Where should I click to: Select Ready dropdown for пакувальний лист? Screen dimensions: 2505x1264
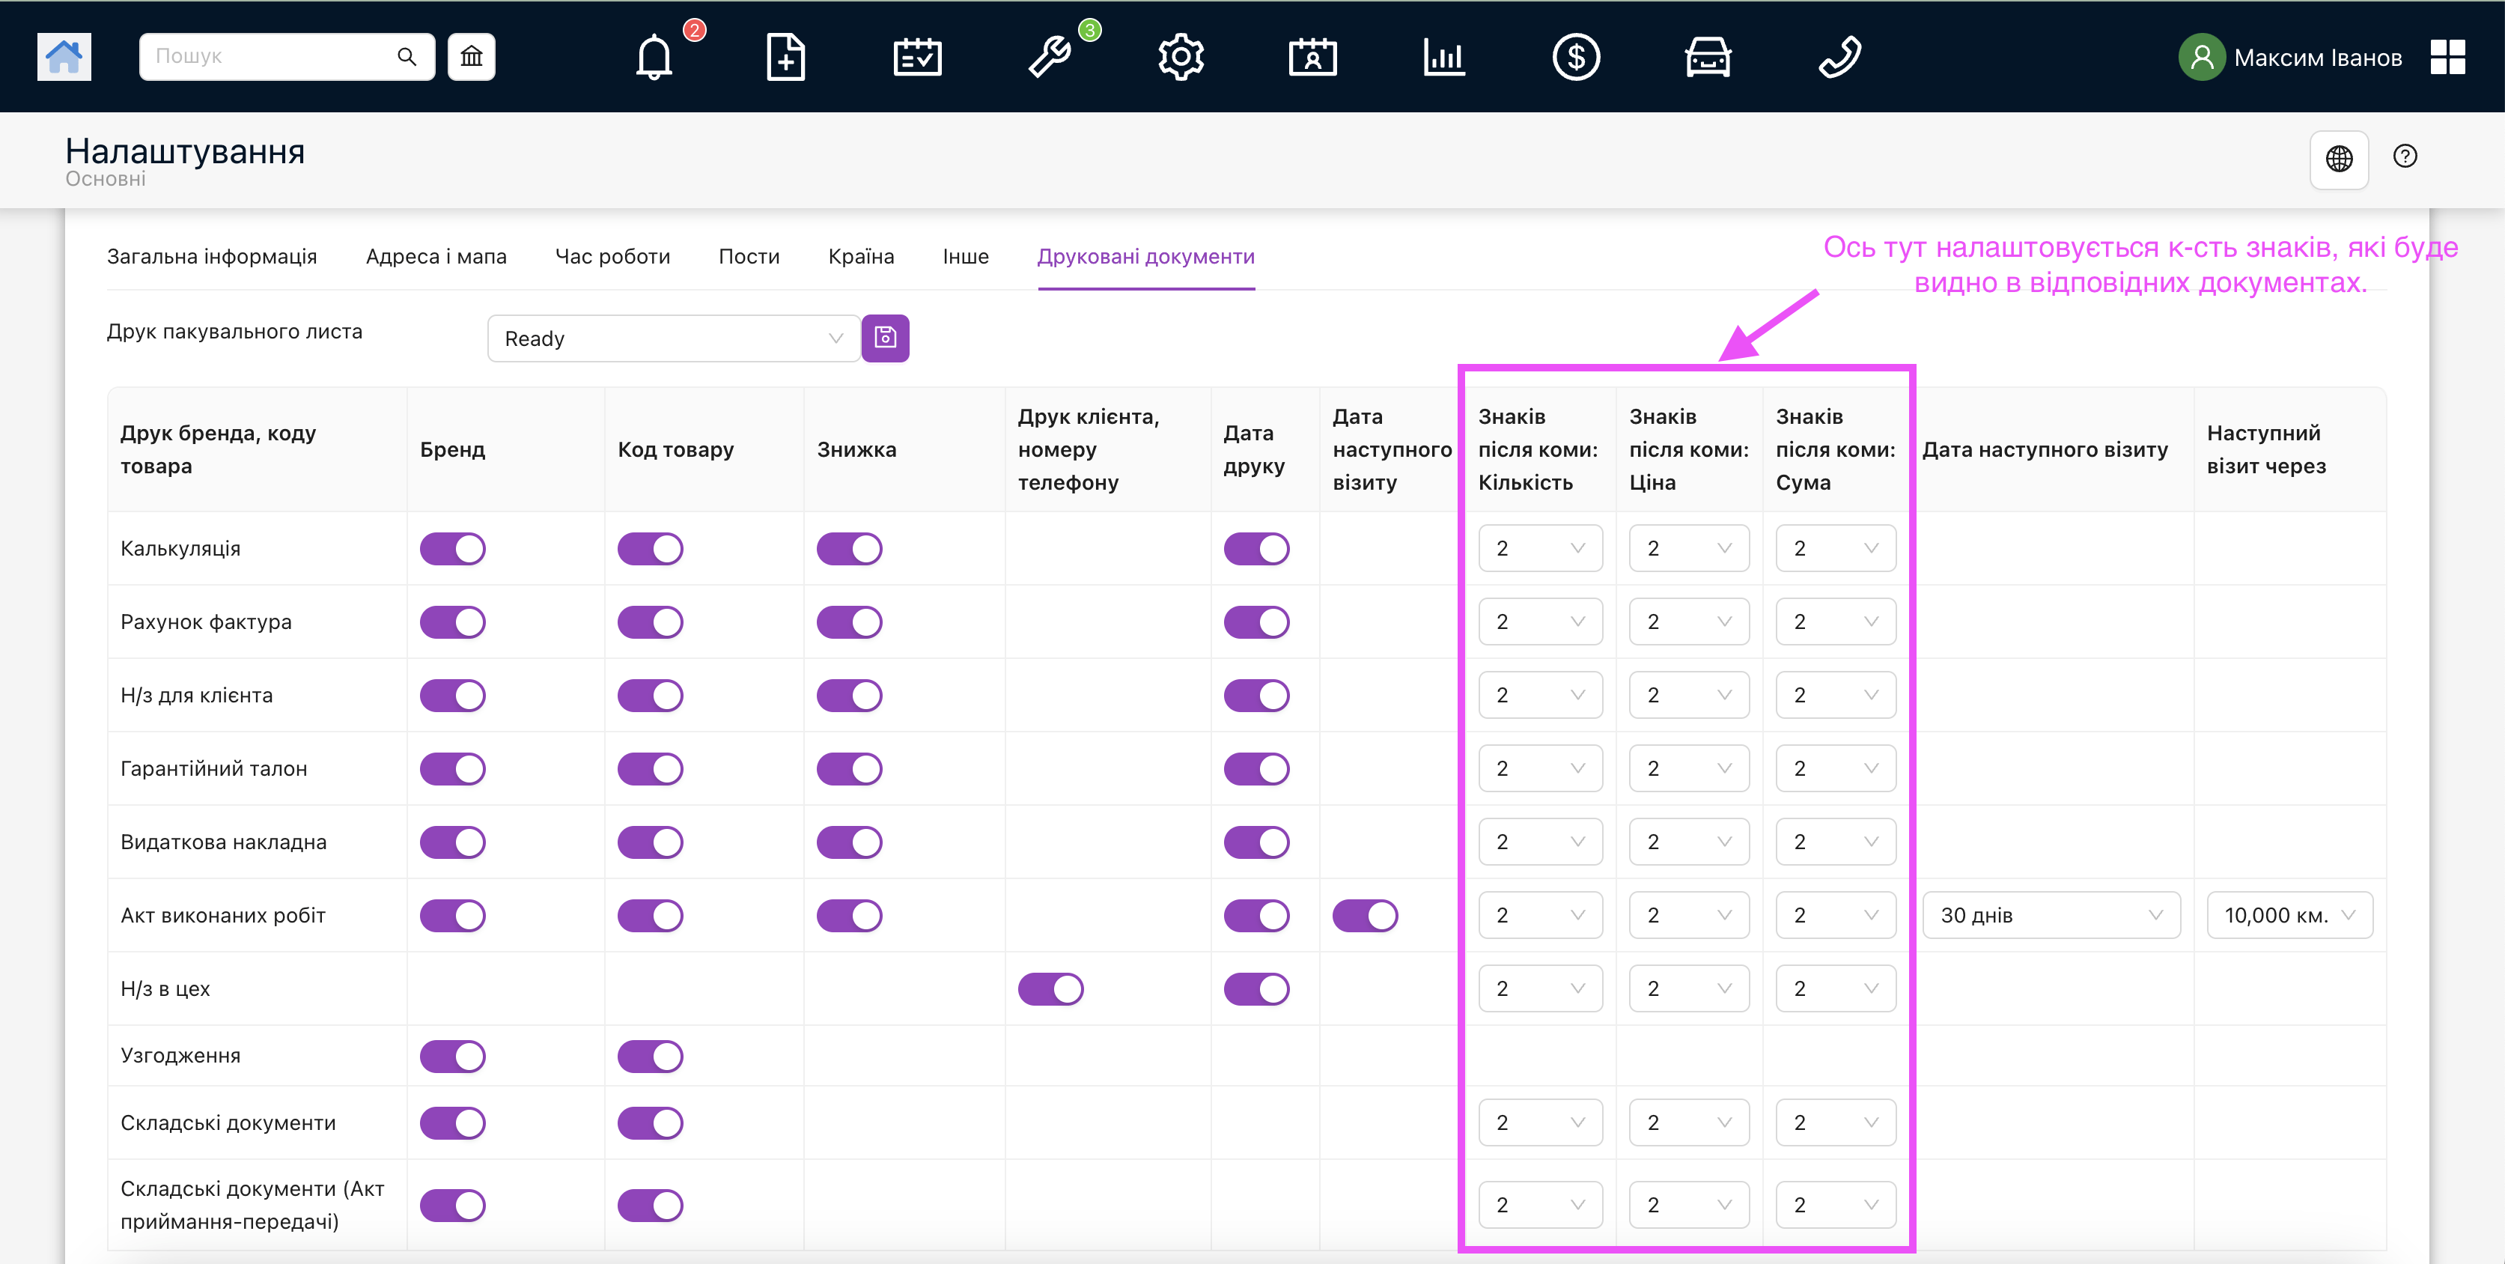pyautogui.click(x=667, y=337)
